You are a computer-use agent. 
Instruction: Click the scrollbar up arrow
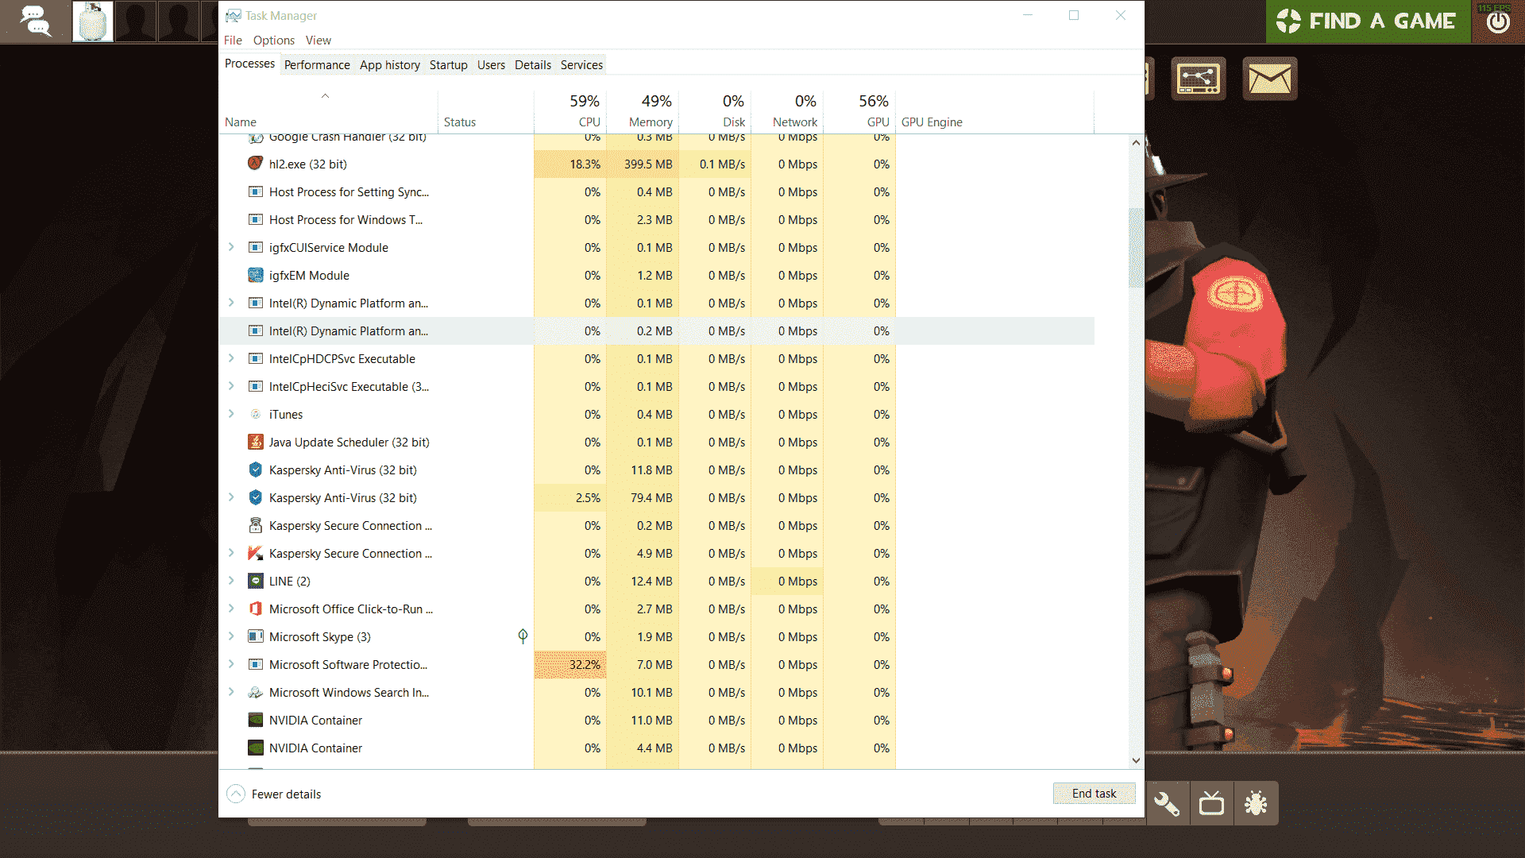pos(1136,143)
